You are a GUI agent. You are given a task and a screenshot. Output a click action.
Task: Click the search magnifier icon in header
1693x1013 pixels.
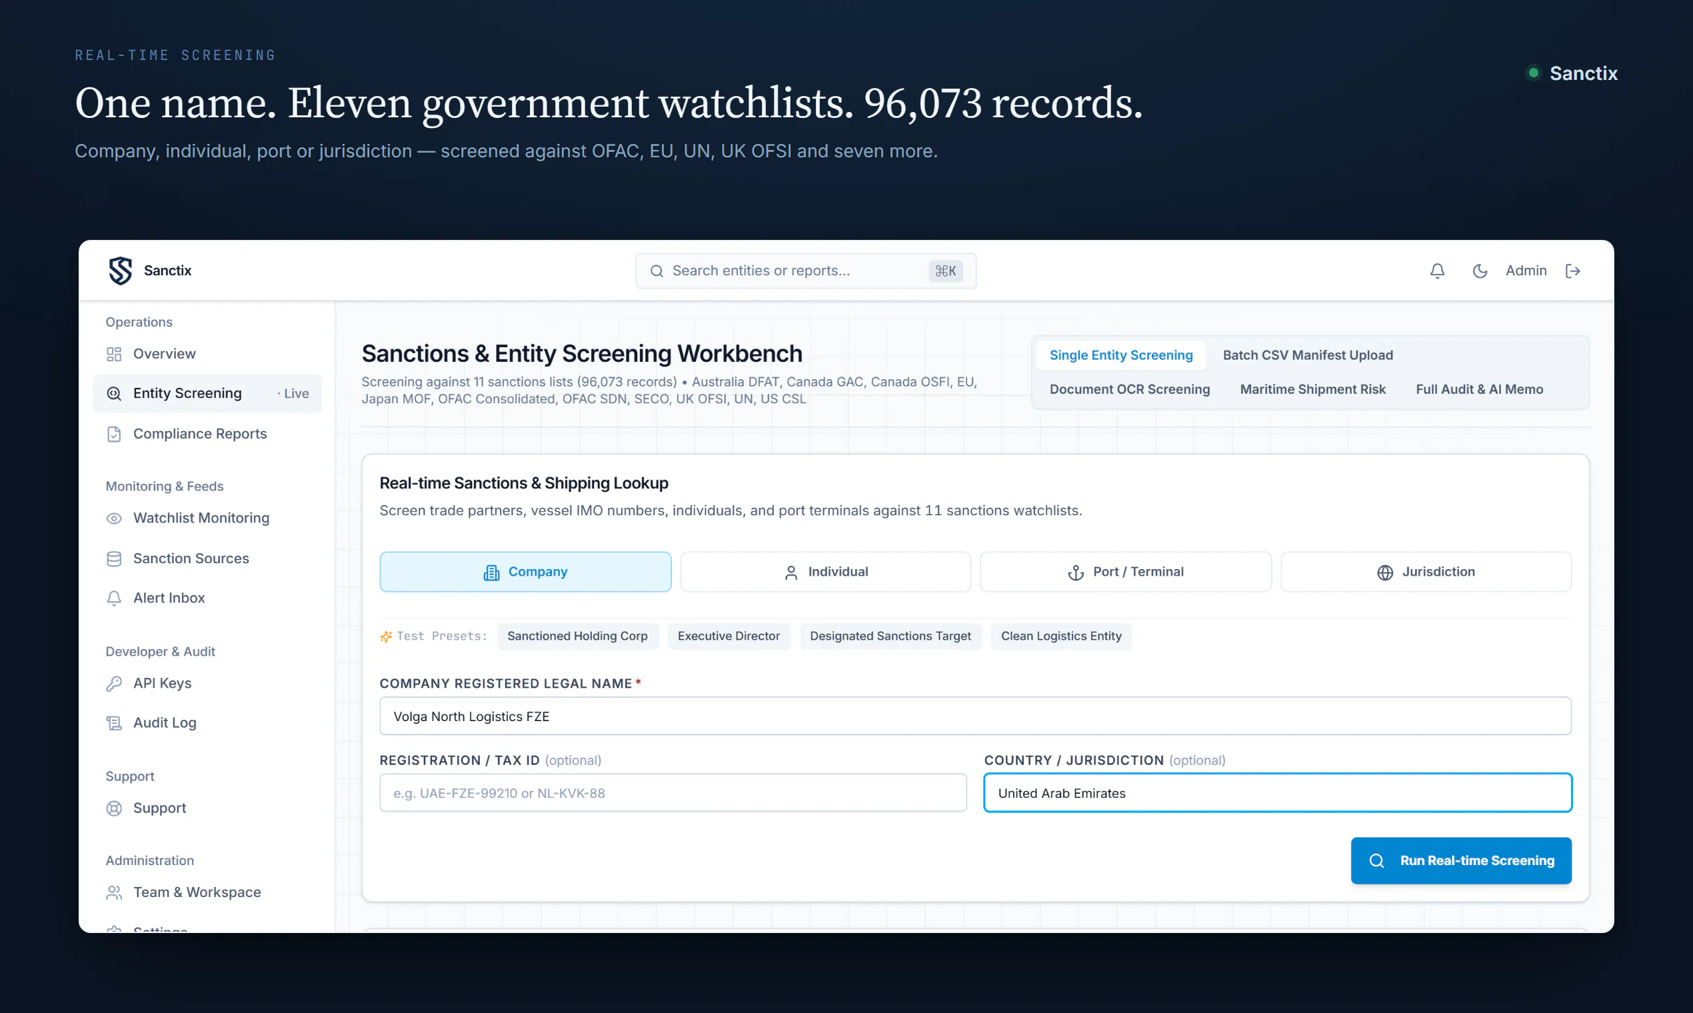(x=657, y=271)
